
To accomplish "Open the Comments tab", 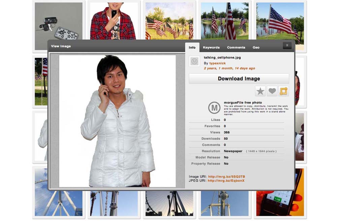I will pos(236,47).
